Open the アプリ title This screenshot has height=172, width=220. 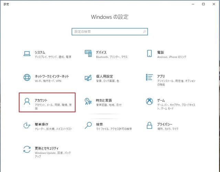(x=161, y=77)
